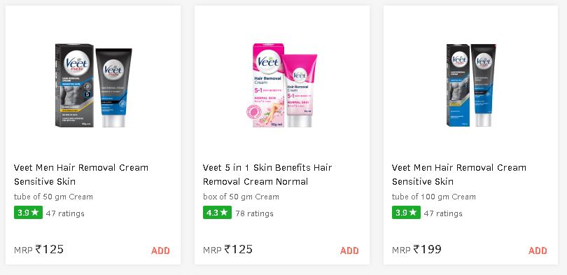Click 3.9 star badge on 100 gm tube
Screen dimensions: 567x275
406,213
